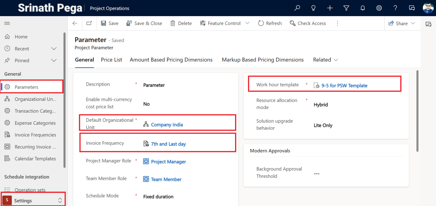Click the plus quick create icon
Image resolution: width=436 pixels, height=206 pixels.
click(x=330, y=8)
